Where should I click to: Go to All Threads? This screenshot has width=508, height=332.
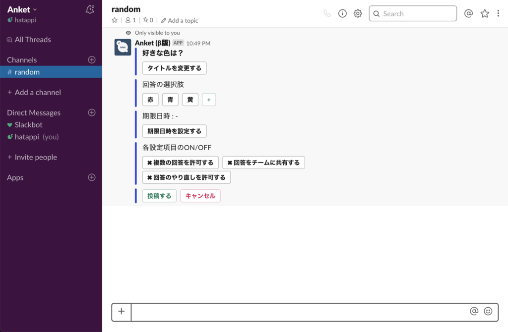(30, 39)
